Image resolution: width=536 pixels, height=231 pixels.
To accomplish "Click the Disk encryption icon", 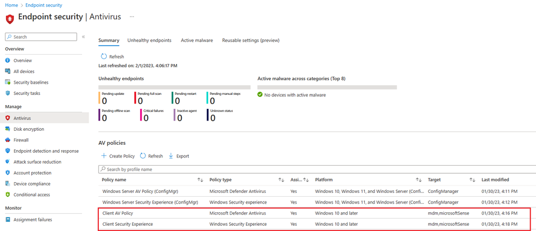I will pyautogui.click(x=8, y=129).
